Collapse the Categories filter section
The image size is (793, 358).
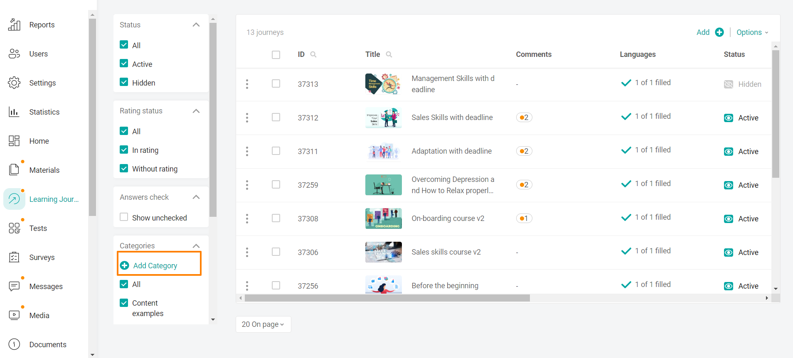click(x=196, y=246)
